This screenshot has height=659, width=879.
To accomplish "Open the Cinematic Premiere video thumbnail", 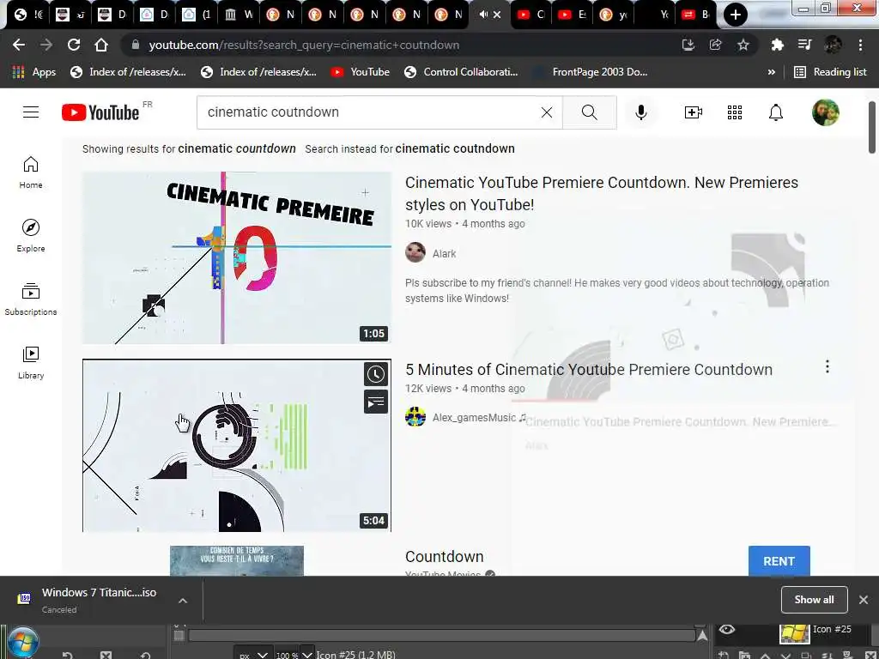I will coord(237,257).
